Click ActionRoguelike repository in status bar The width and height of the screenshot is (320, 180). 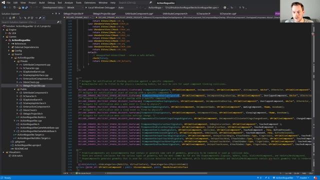[283, 178]
